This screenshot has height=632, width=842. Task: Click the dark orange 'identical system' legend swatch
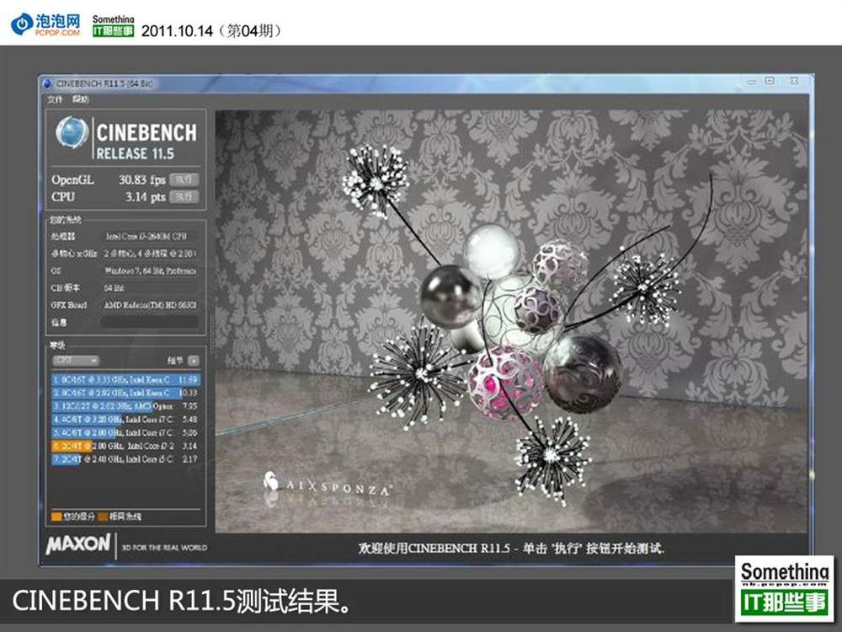click(103, 517)
